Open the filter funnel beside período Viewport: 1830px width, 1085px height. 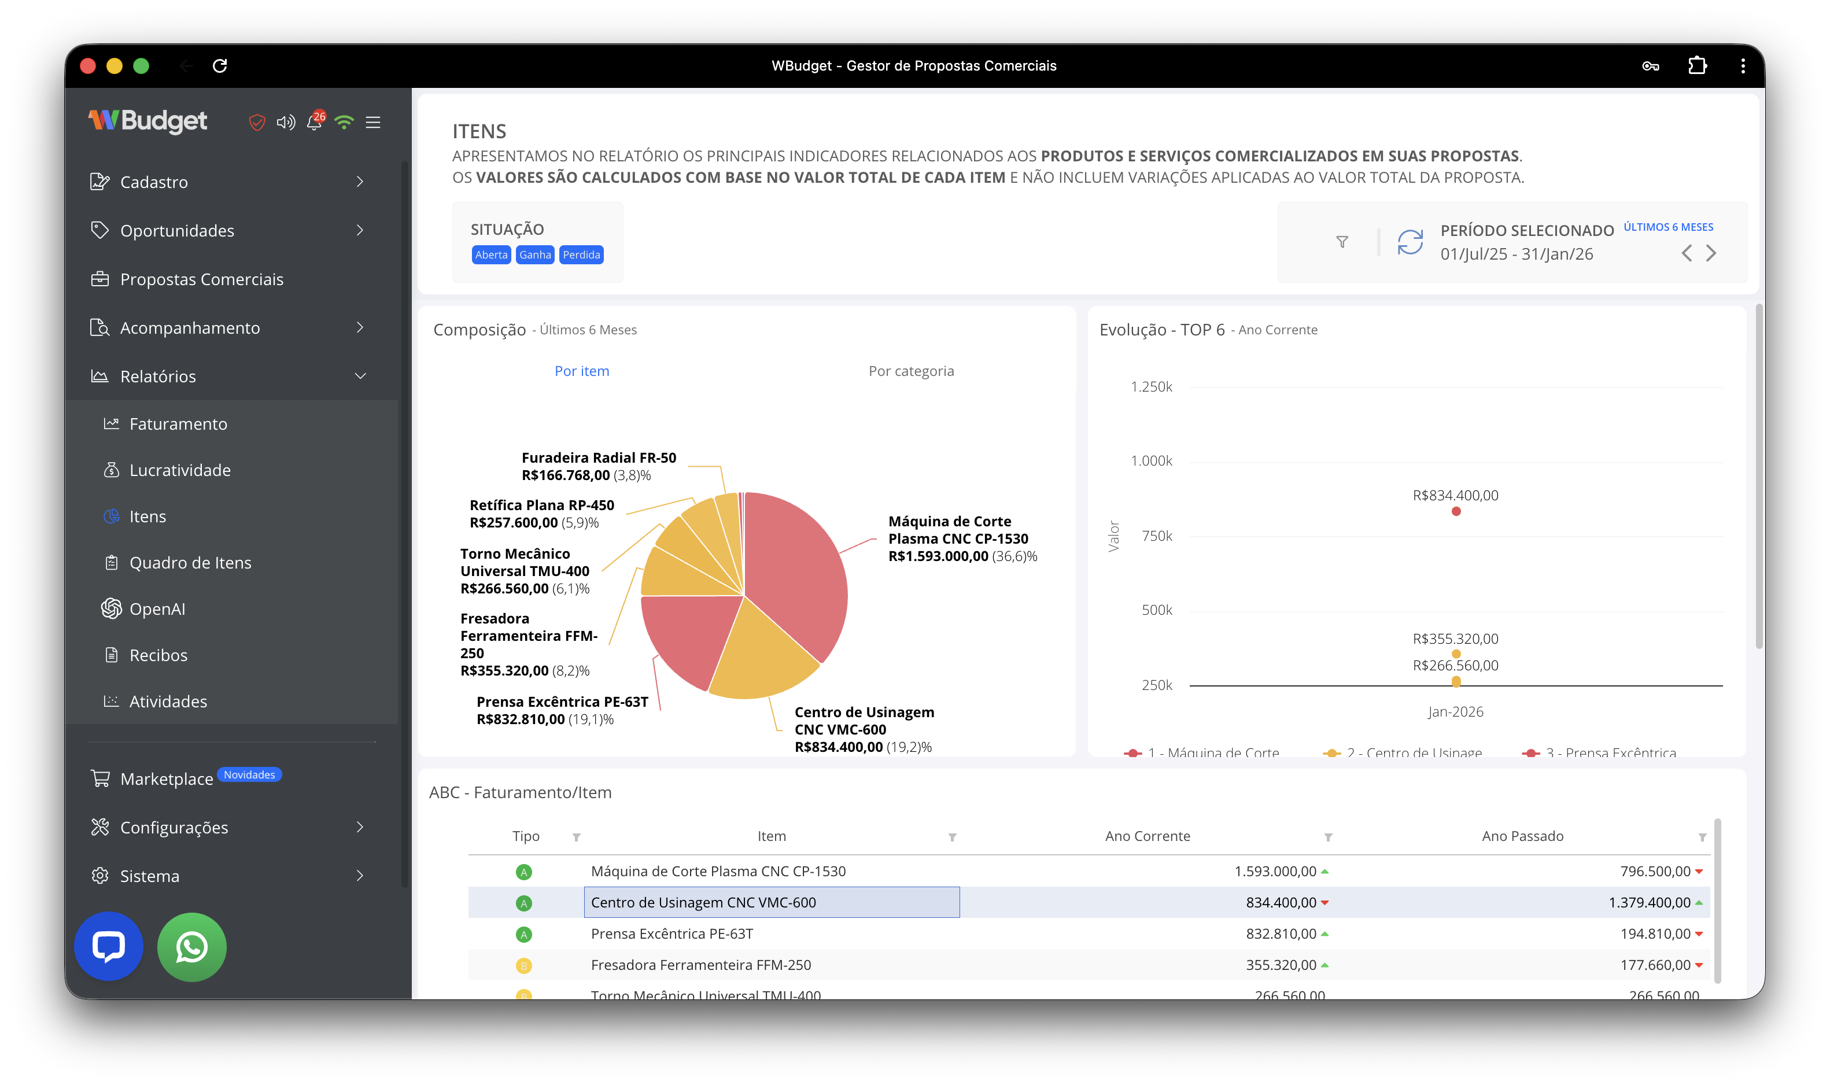click(1342, 242)
